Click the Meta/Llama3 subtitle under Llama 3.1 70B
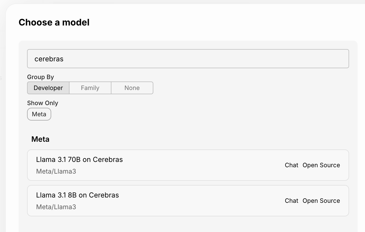Image resolution: width=365 pixels, height=232 pixels. click(x=56, y=171)
